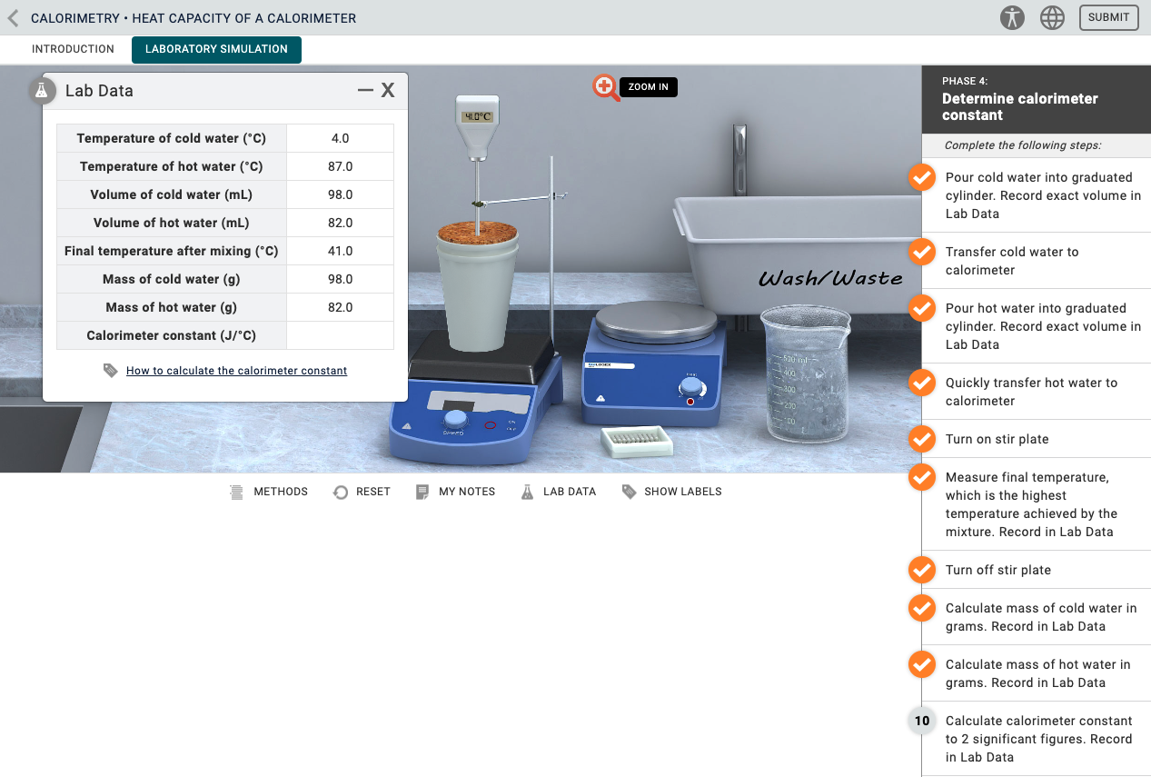Click checkmark for 'Calculate mass of hot water'
Image resolution: width=1151 pixels, height=777 pixels.
click(x=922, y=664)
